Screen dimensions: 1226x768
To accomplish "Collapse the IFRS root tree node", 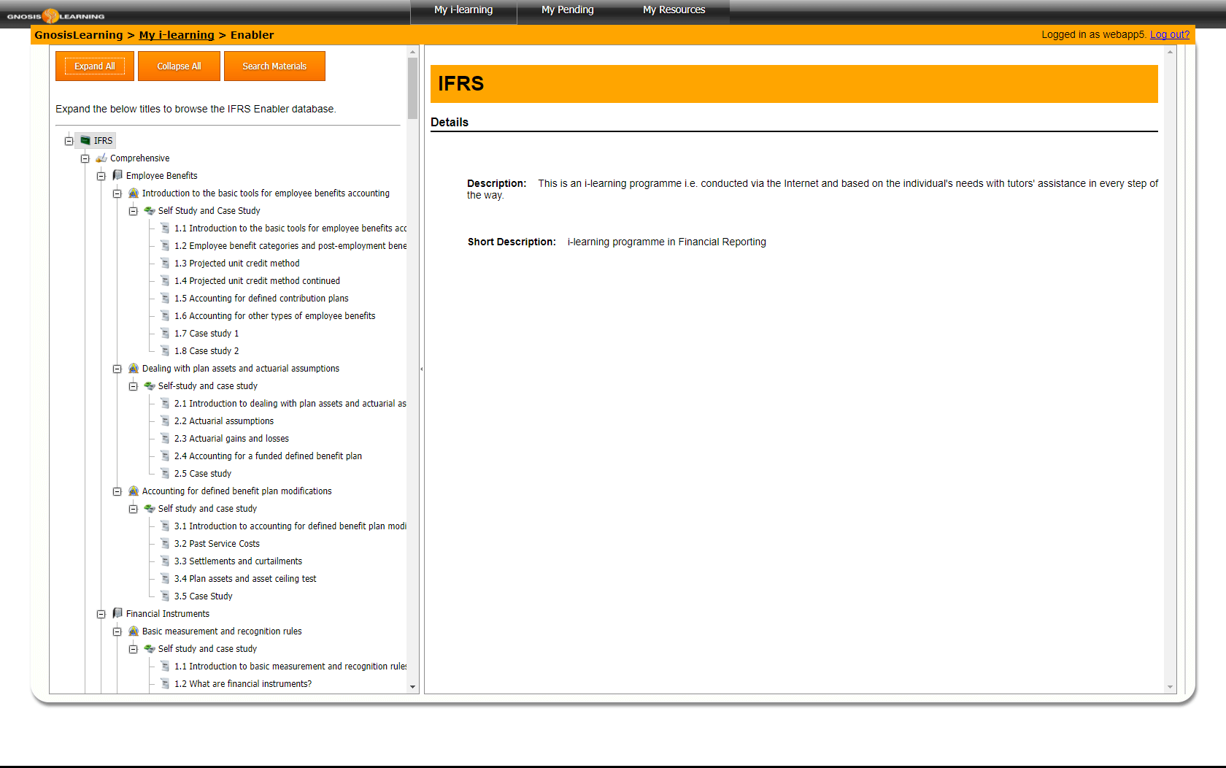I will [69, 141].
